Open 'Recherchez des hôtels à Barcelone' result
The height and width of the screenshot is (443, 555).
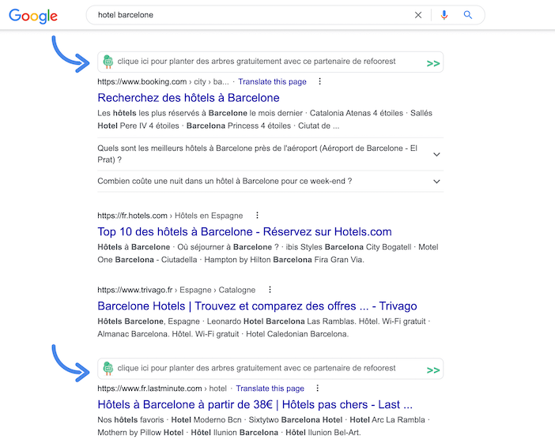[188, 98]
